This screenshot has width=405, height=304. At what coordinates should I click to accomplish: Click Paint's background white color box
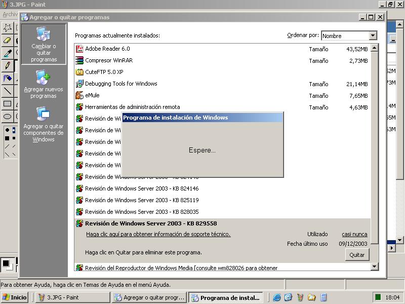(11, 268)
